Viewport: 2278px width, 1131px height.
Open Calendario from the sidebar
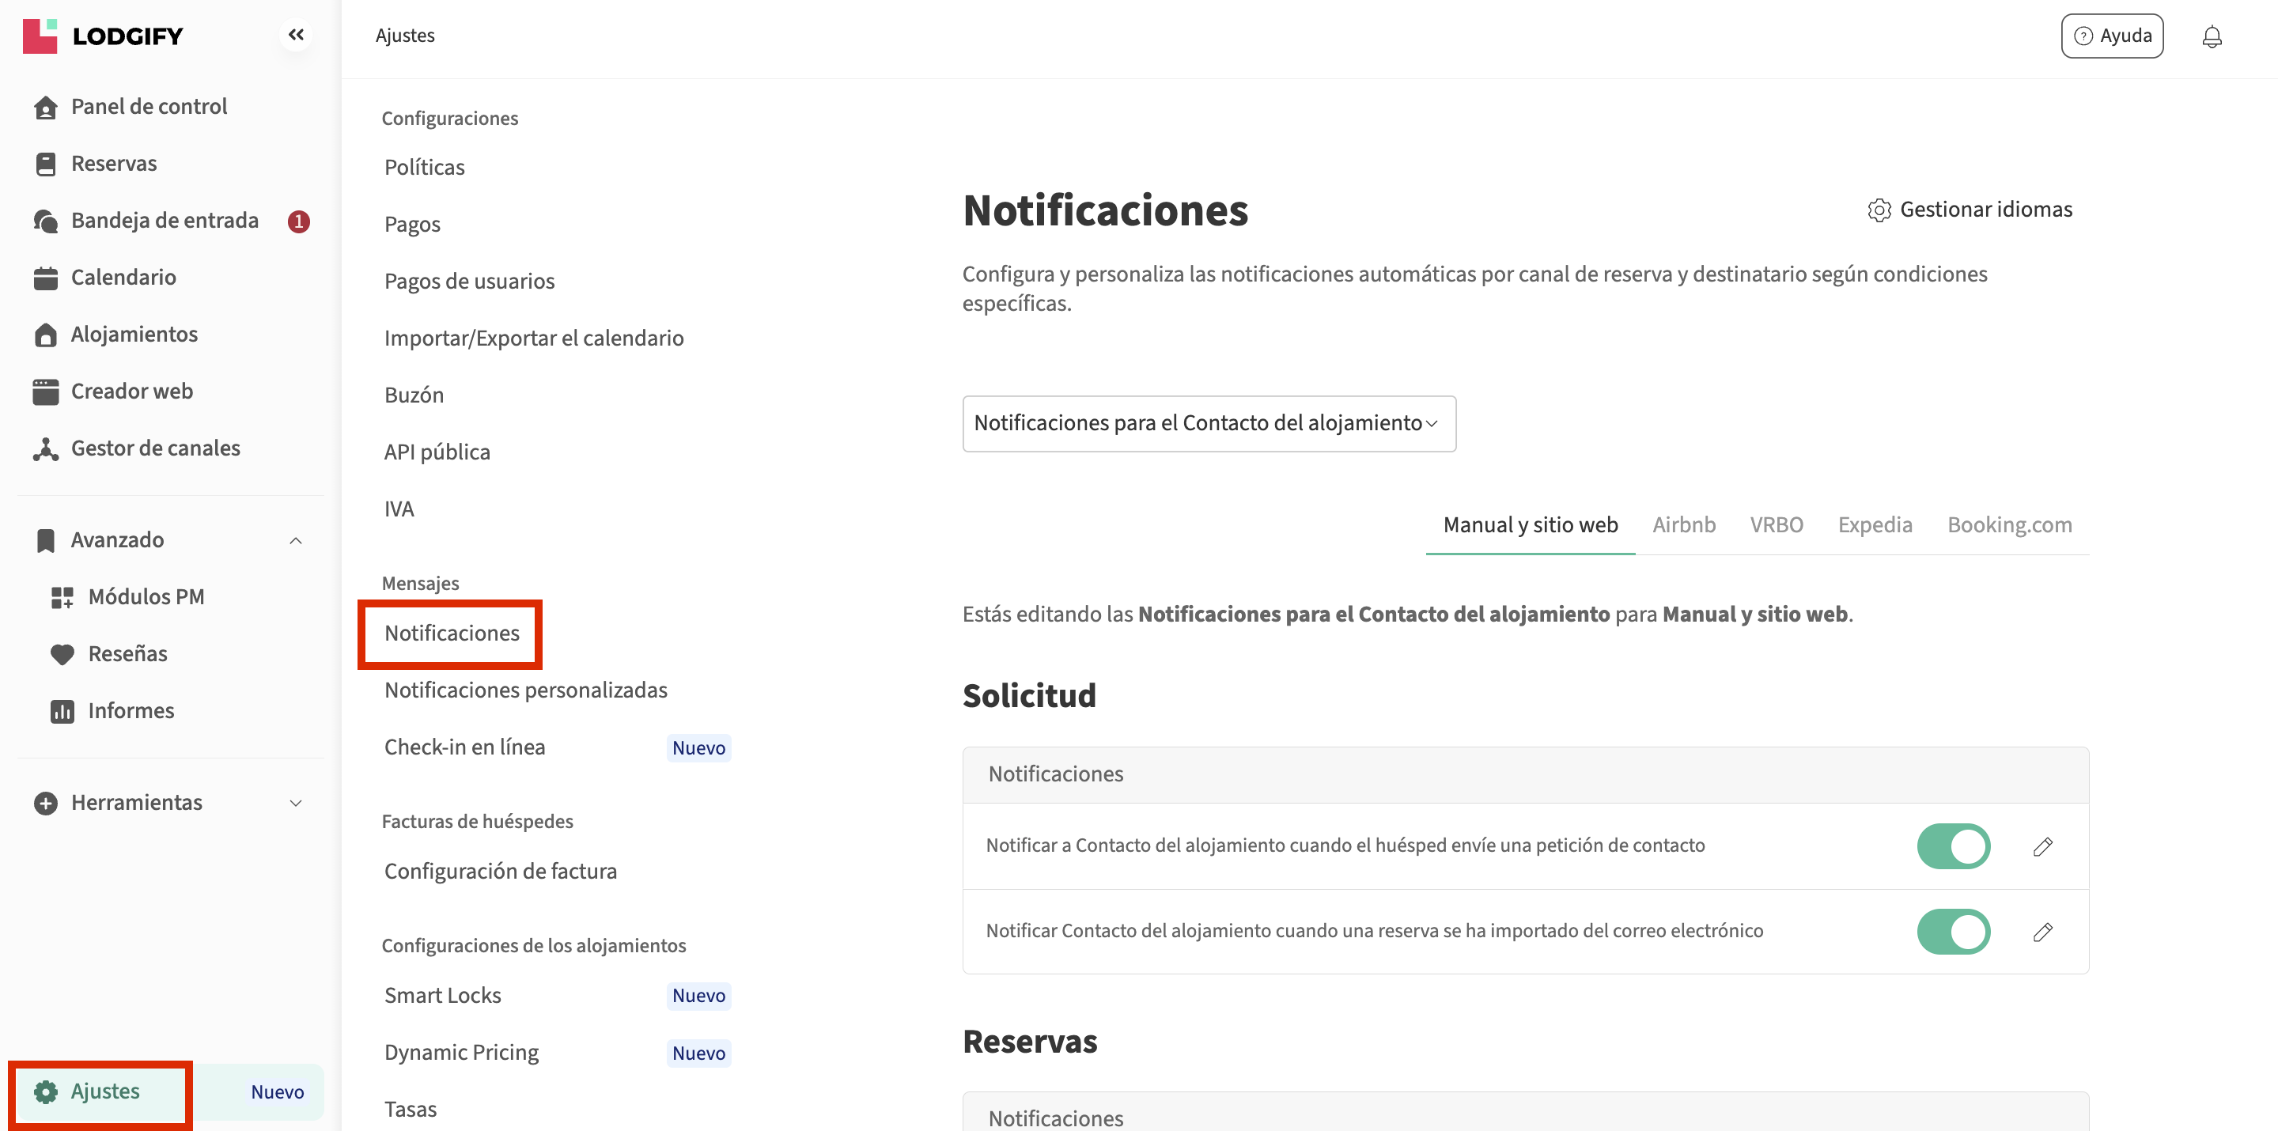click(x=123, y=278)
